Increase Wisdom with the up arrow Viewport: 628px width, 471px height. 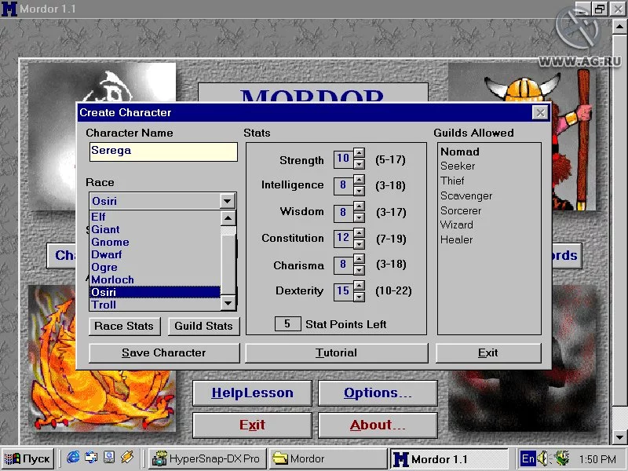pos(360,206)
